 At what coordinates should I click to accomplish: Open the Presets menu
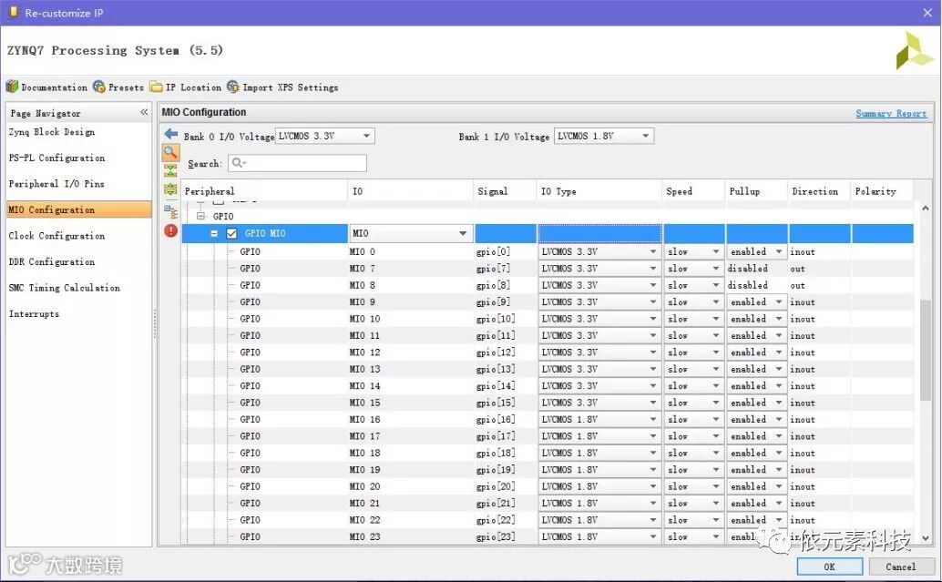(x=118, y=87)
